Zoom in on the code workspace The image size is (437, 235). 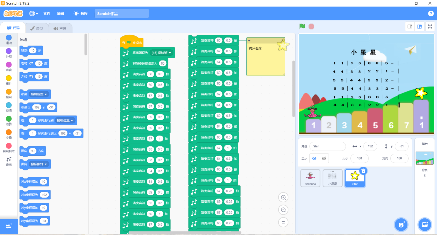click(283, 197)
